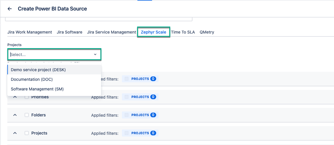The width and height of the screenshot is (334, 145).
Task: Enable the Folders checkbox
Action: point(27,115)
